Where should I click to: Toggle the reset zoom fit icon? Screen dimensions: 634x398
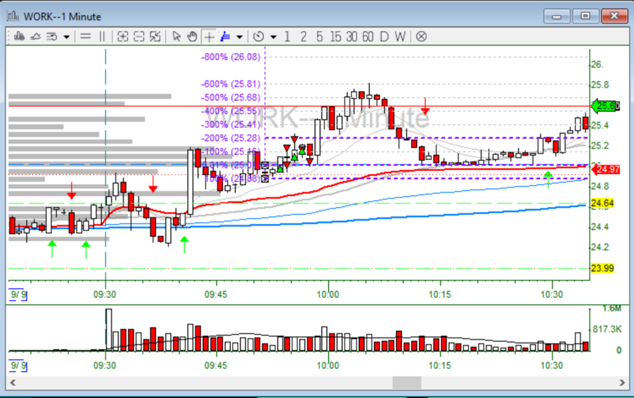click(x=155, y=37)
